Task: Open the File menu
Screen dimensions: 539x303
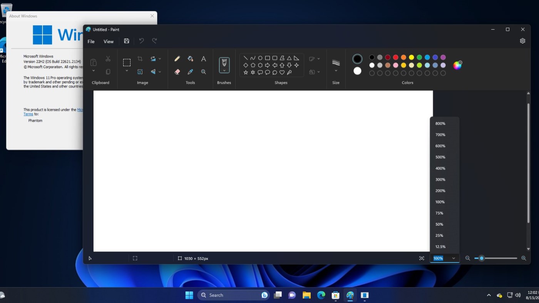Action: [x=91, y=41]
